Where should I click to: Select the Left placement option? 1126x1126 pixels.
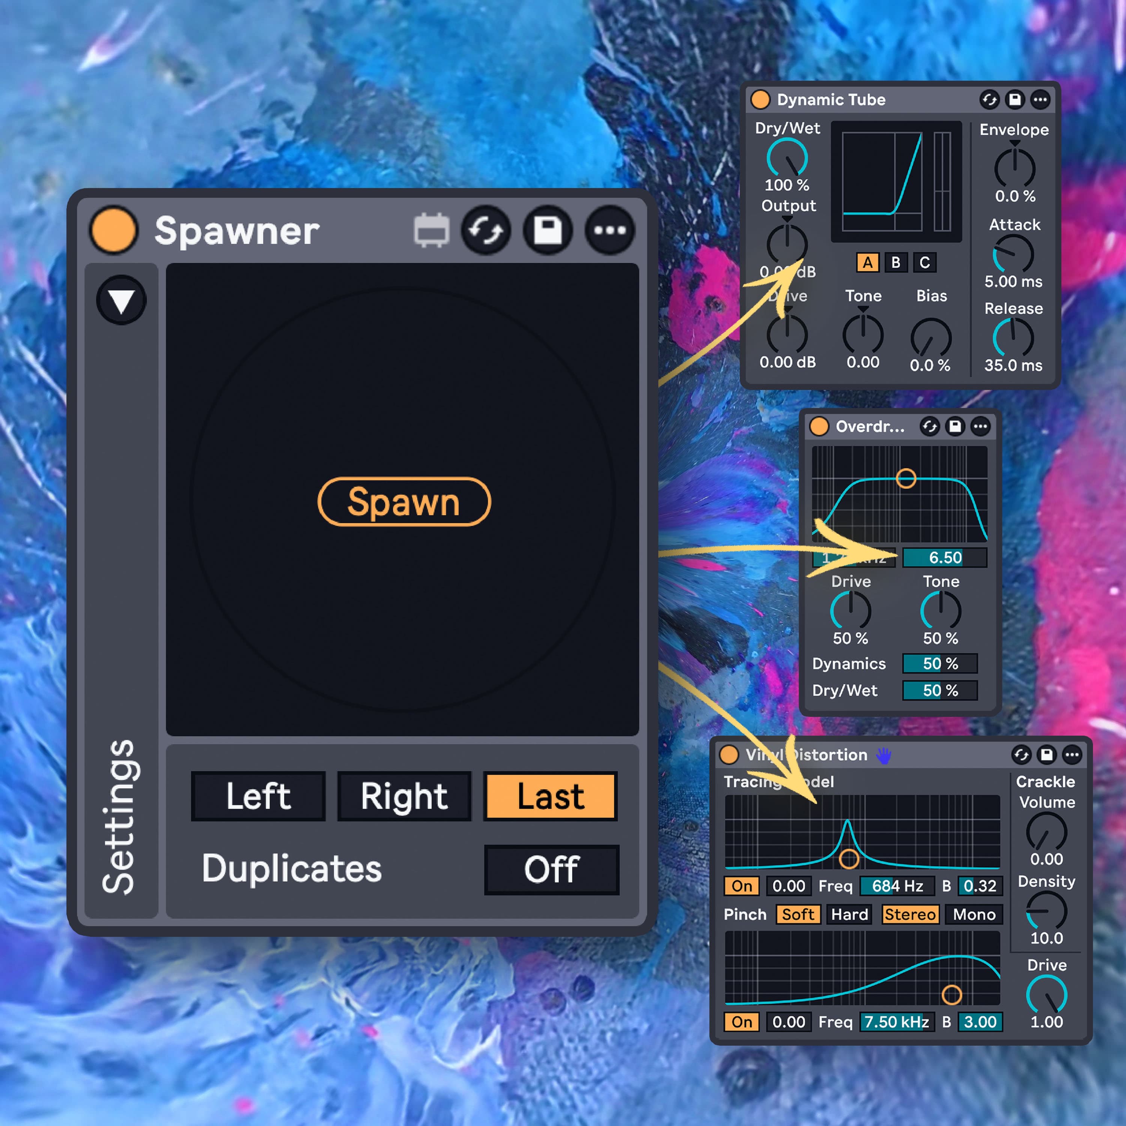[258, 796]
